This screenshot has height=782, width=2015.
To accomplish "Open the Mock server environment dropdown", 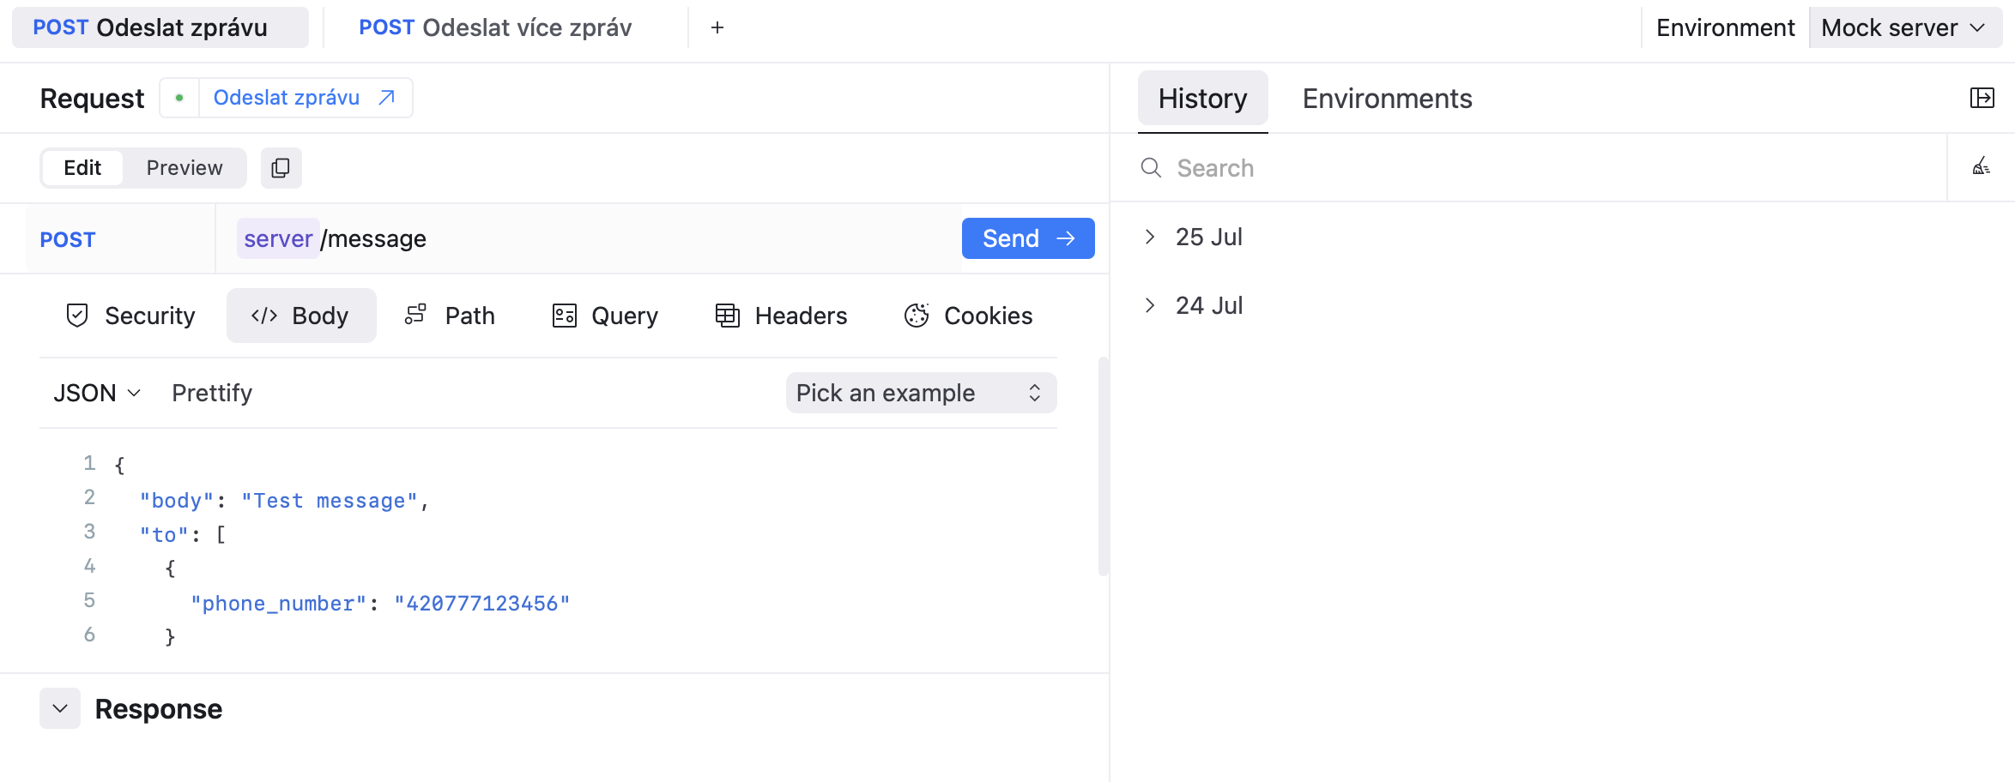I will [1903, 27].
